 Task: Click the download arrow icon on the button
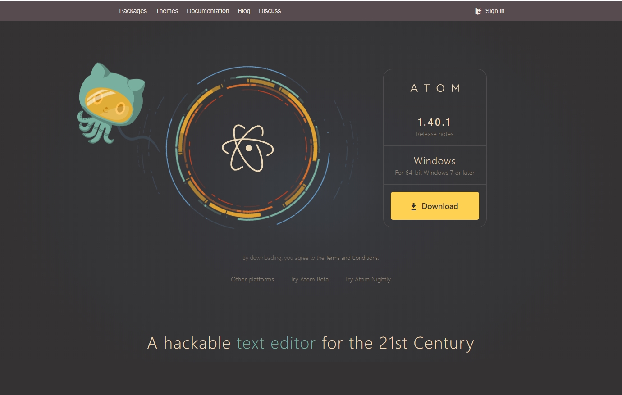point(413,207)
